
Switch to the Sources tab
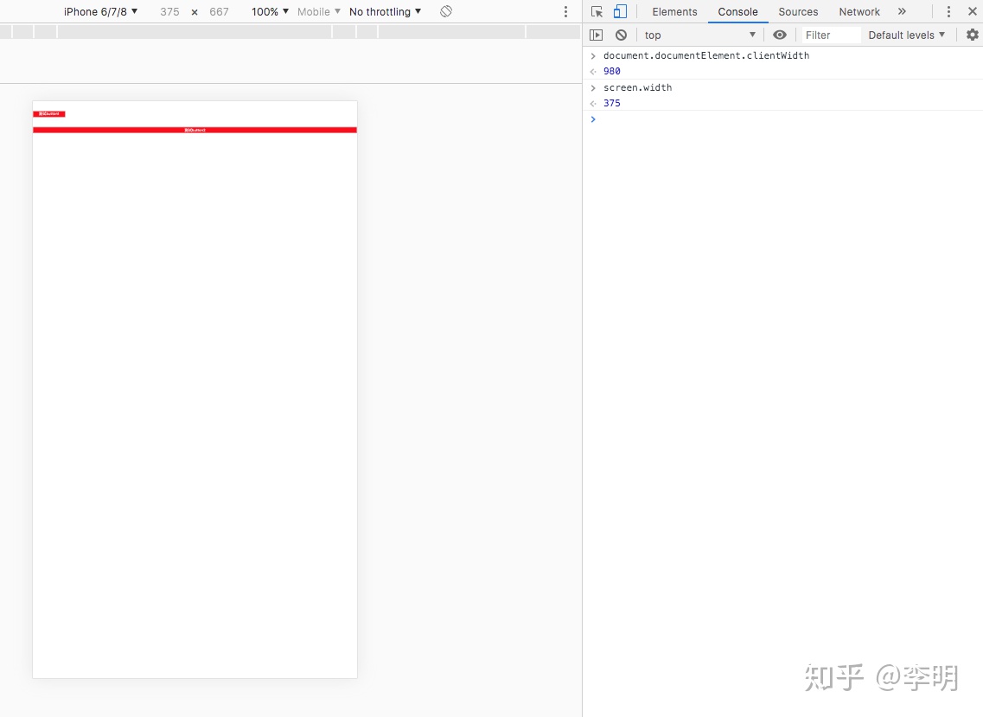coord(798,12)
